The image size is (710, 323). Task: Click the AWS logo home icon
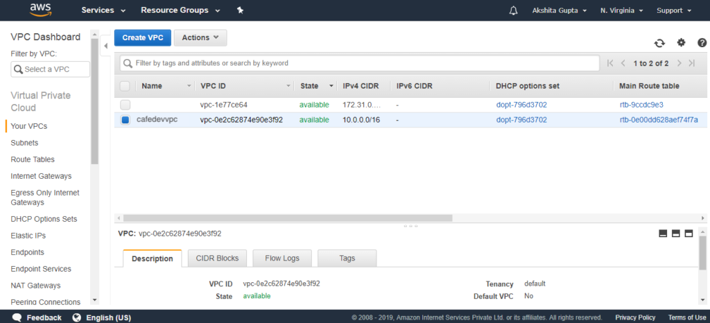click(39, 10)
